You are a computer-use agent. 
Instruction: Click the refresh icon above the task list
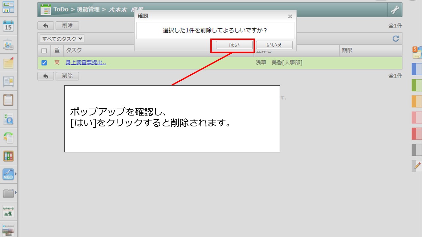pos(396,39)
